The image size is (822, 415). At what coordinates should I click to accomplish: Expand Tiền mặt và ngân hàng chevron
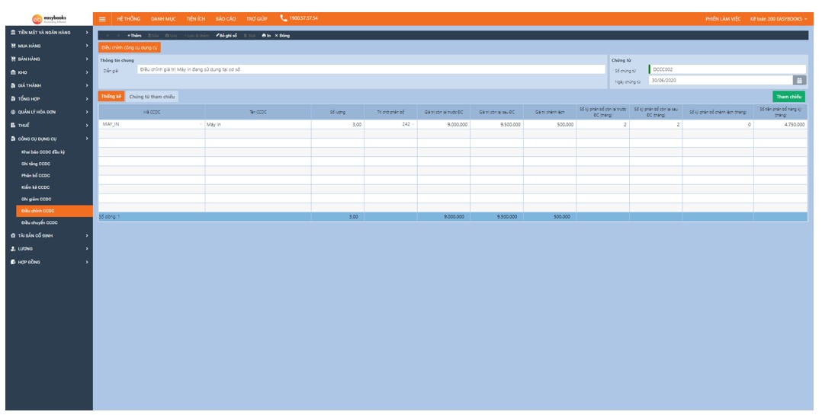87,33
